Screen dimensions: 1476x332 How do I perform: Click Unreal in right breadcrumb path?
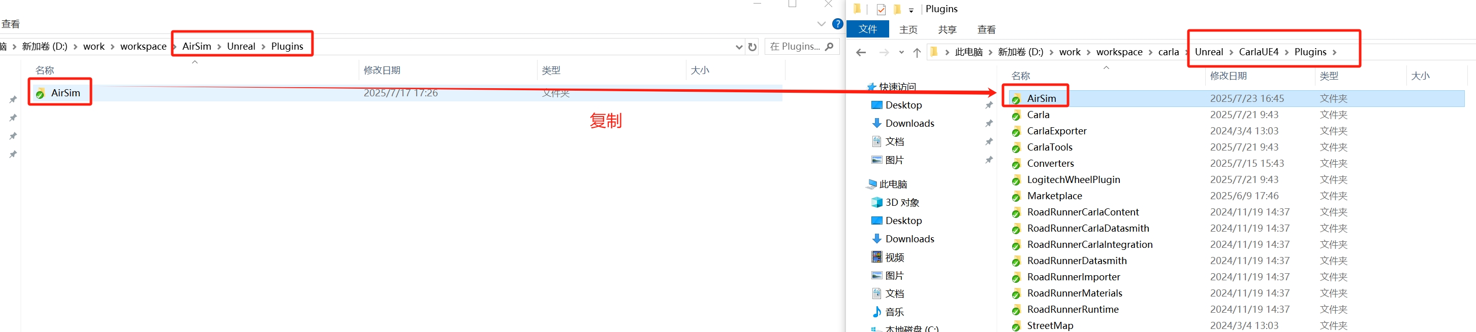[x=1208, y=52]
